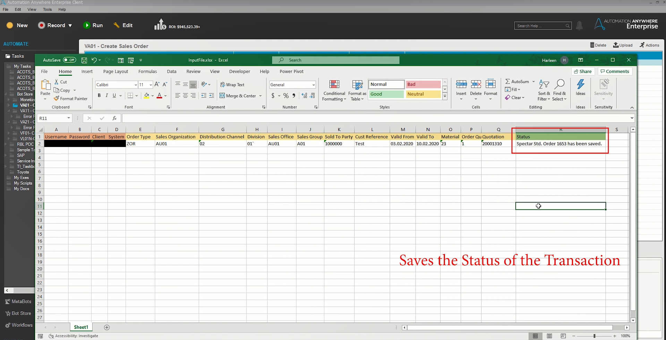Click the Fill Color bucket icon
666x340 pixels.
147,96
